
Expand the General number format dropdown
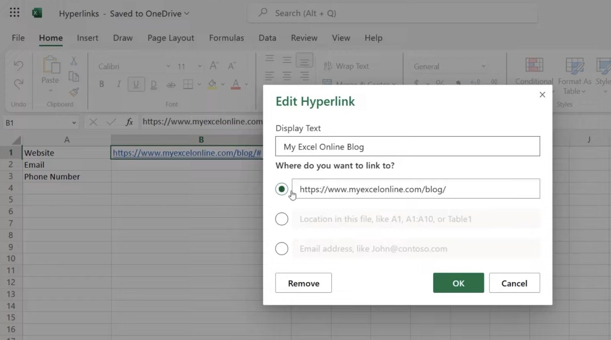pyautogui.click(x=483, y=66)
